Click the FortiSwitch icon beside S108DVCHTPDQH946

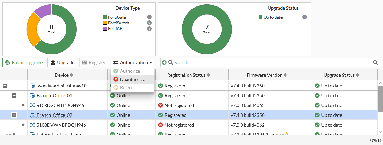point(32,105)
